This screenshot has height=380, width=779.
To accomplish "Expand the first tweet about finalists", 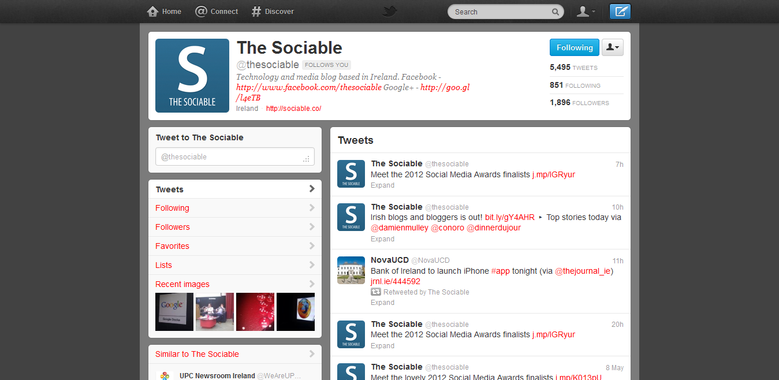I will click(382, 185).
